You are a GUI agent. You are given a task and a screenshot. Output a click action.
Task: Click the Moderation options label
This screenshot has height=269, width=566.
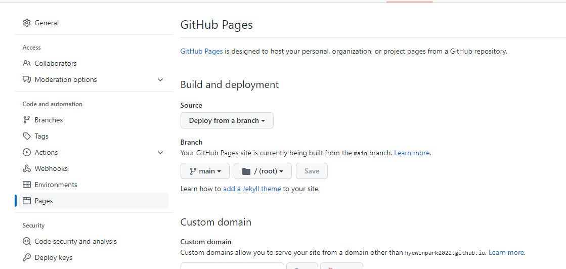[x=66, y=79]
